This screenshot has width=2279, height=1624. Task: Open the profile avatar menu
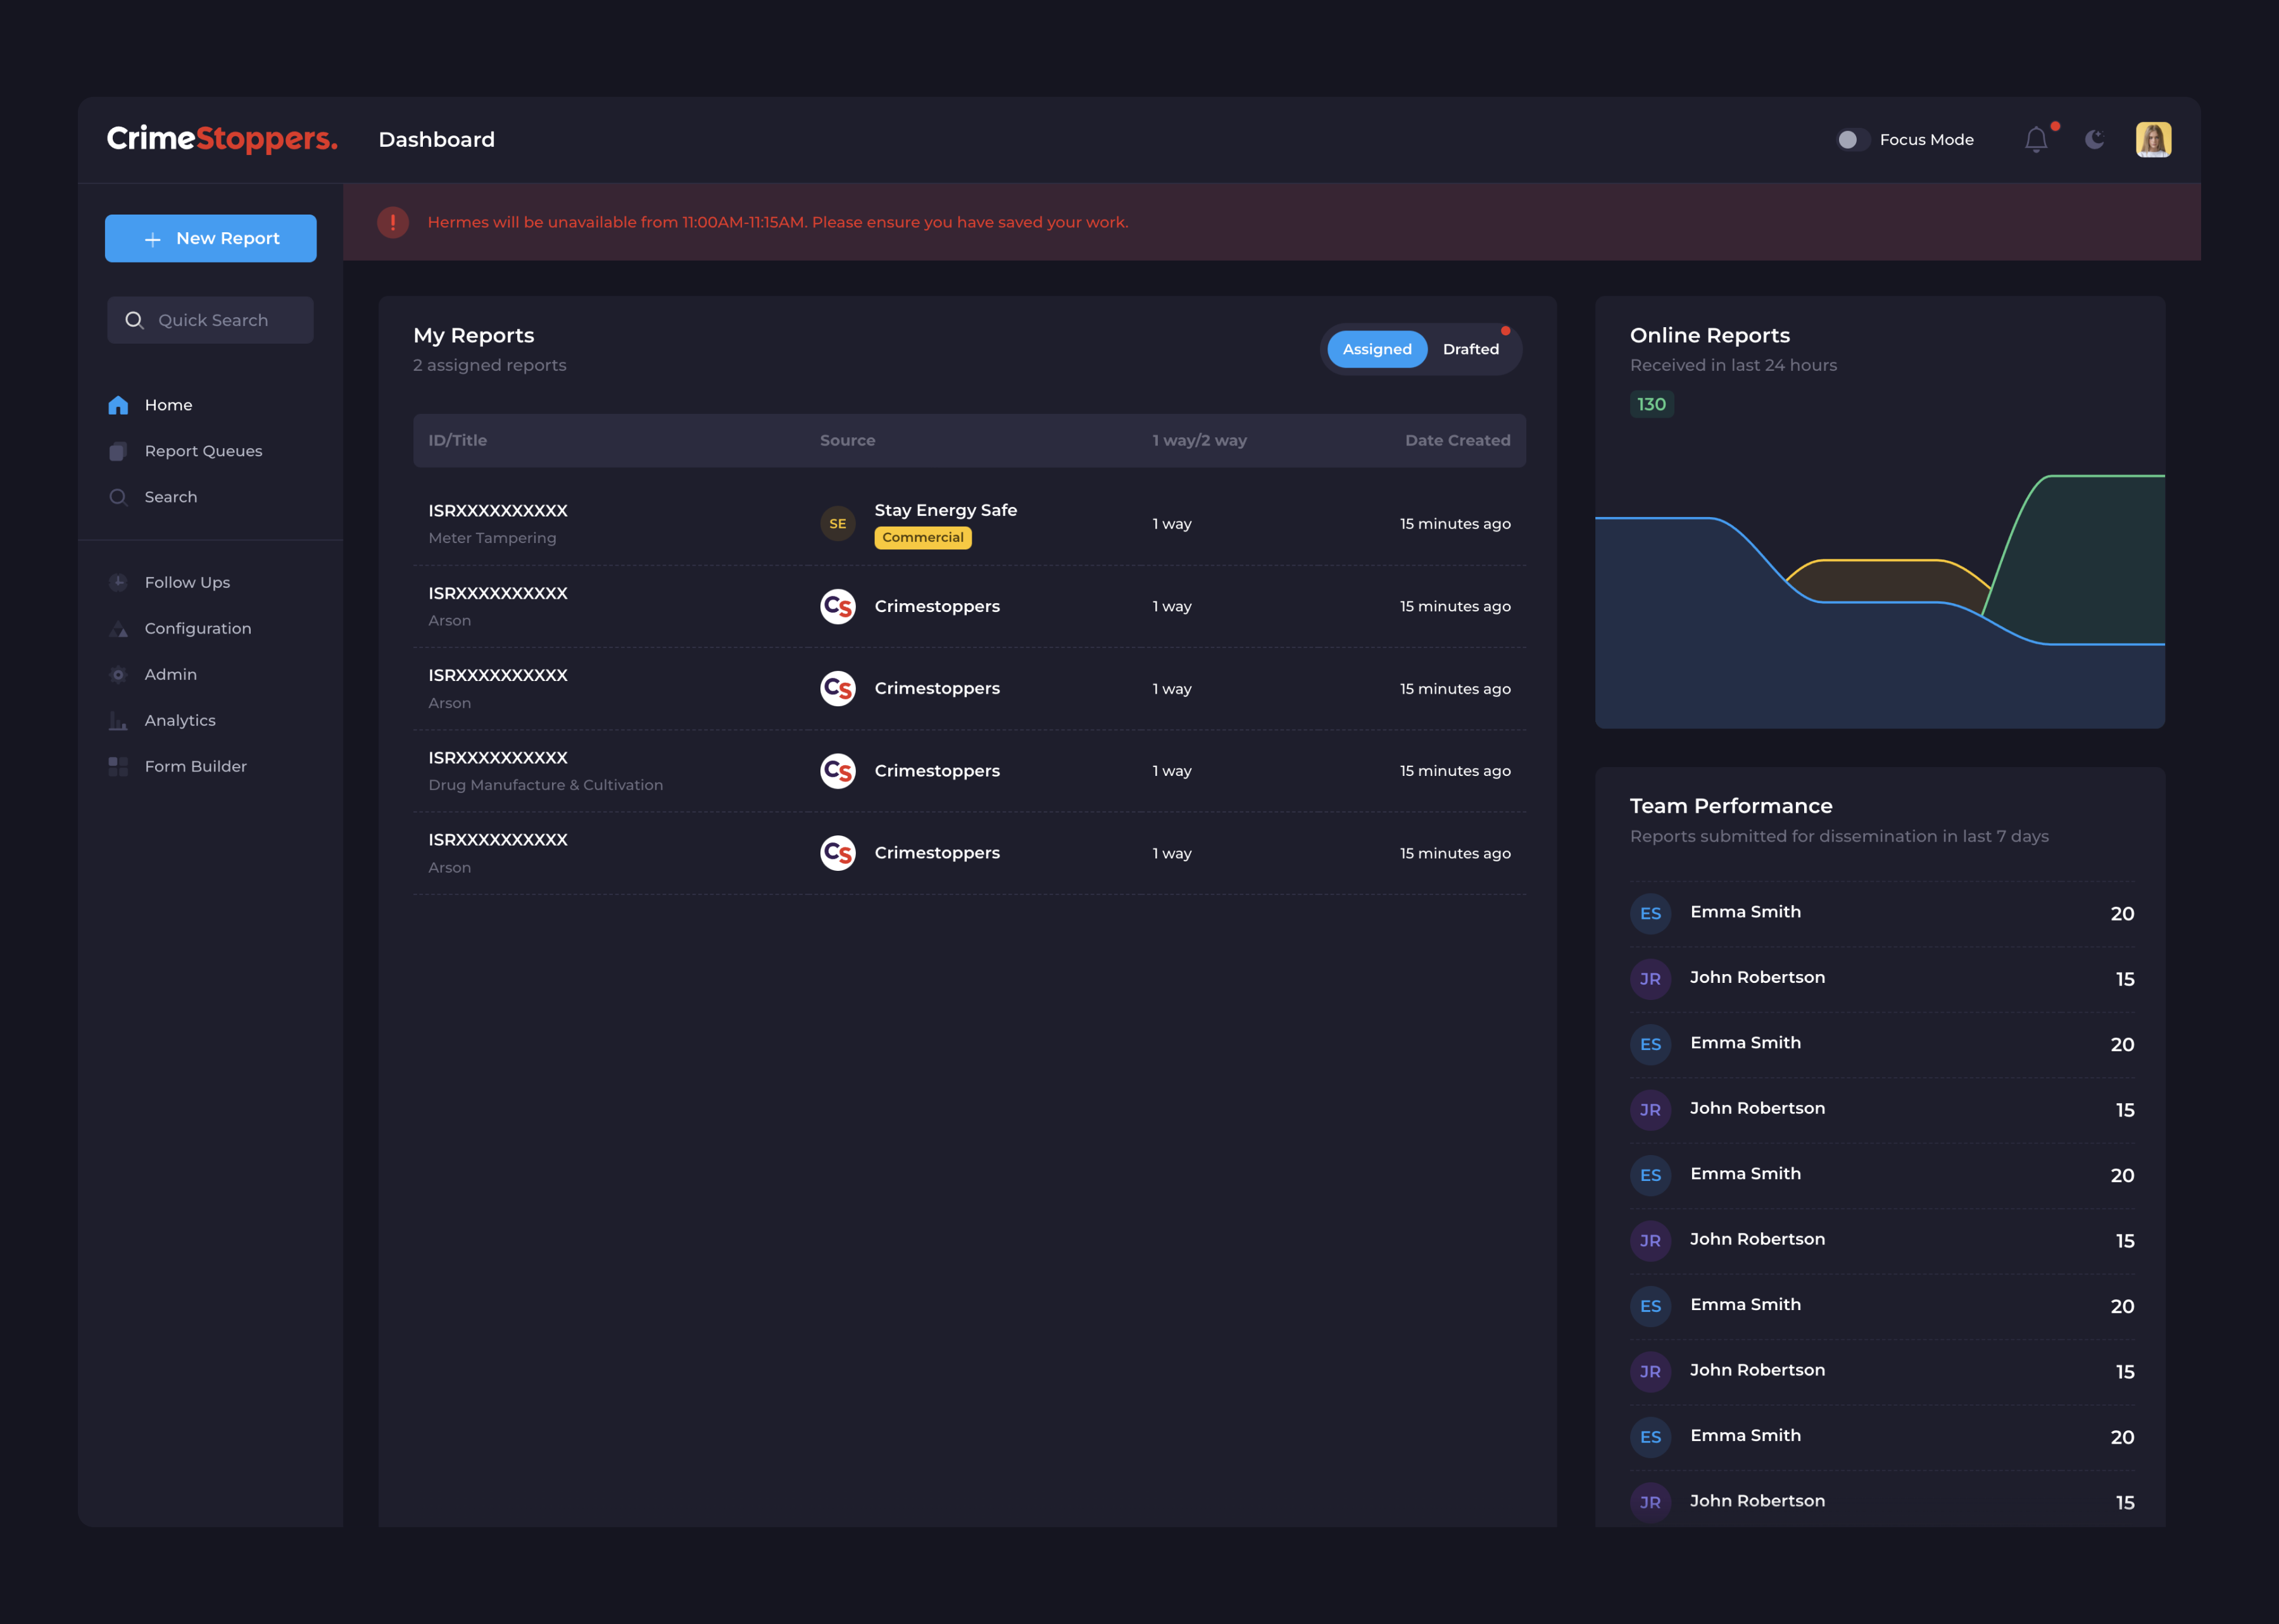coord(2154,139)
